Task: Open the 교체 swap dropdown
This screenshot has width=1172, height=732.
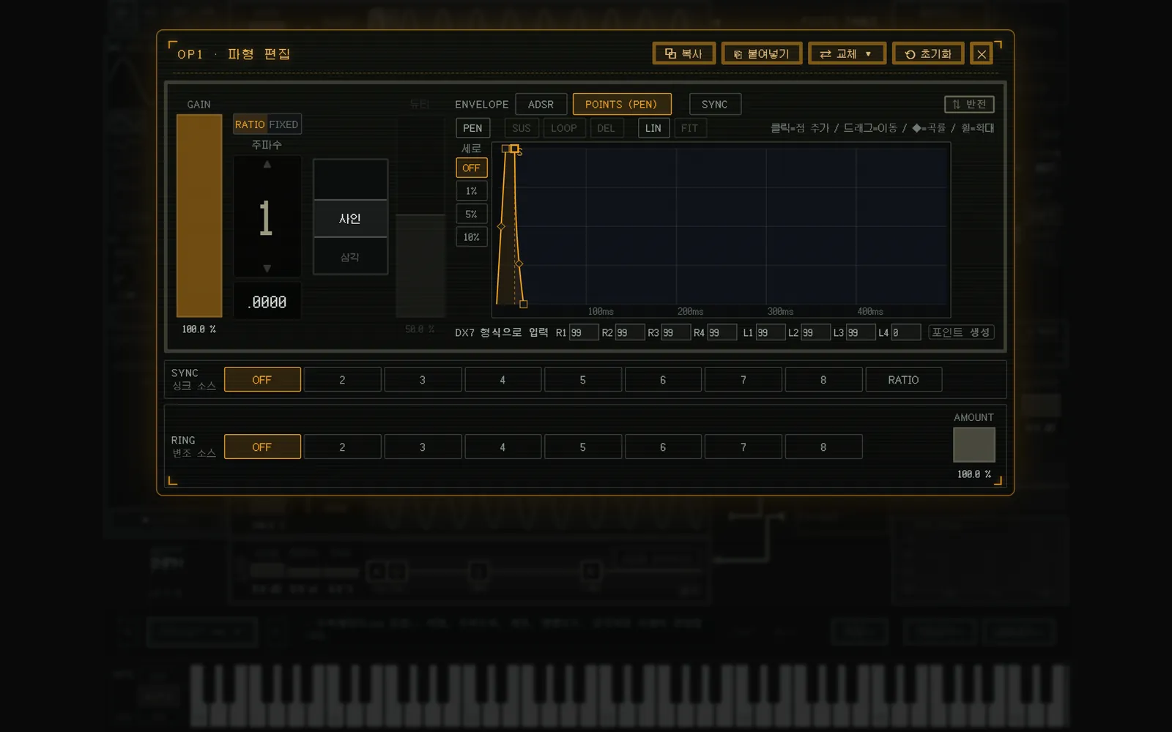Action: coord(847,53)
